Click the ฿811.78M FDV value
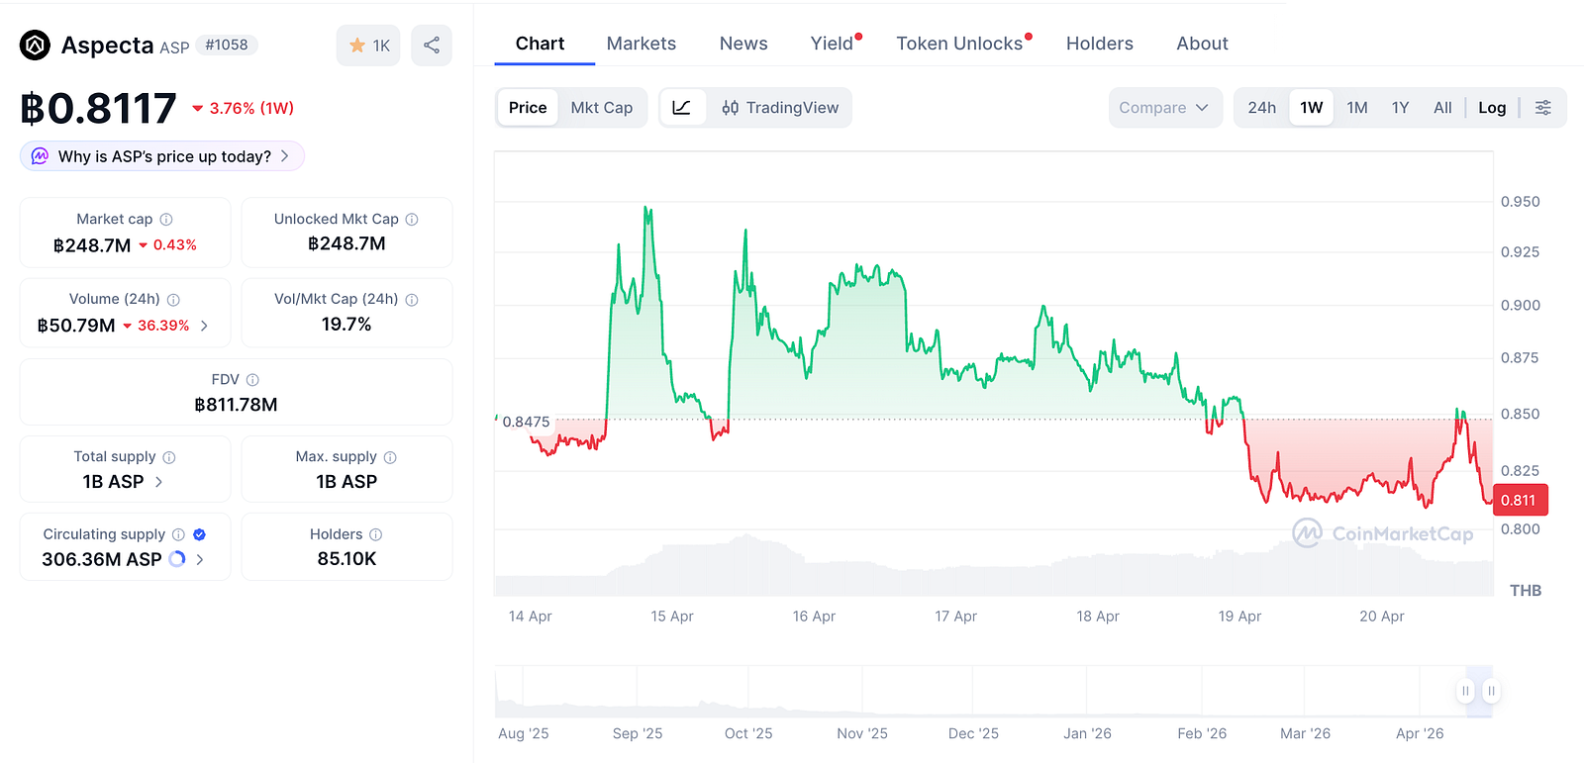This screenshot has width=1584, height=763. point(236,405)
